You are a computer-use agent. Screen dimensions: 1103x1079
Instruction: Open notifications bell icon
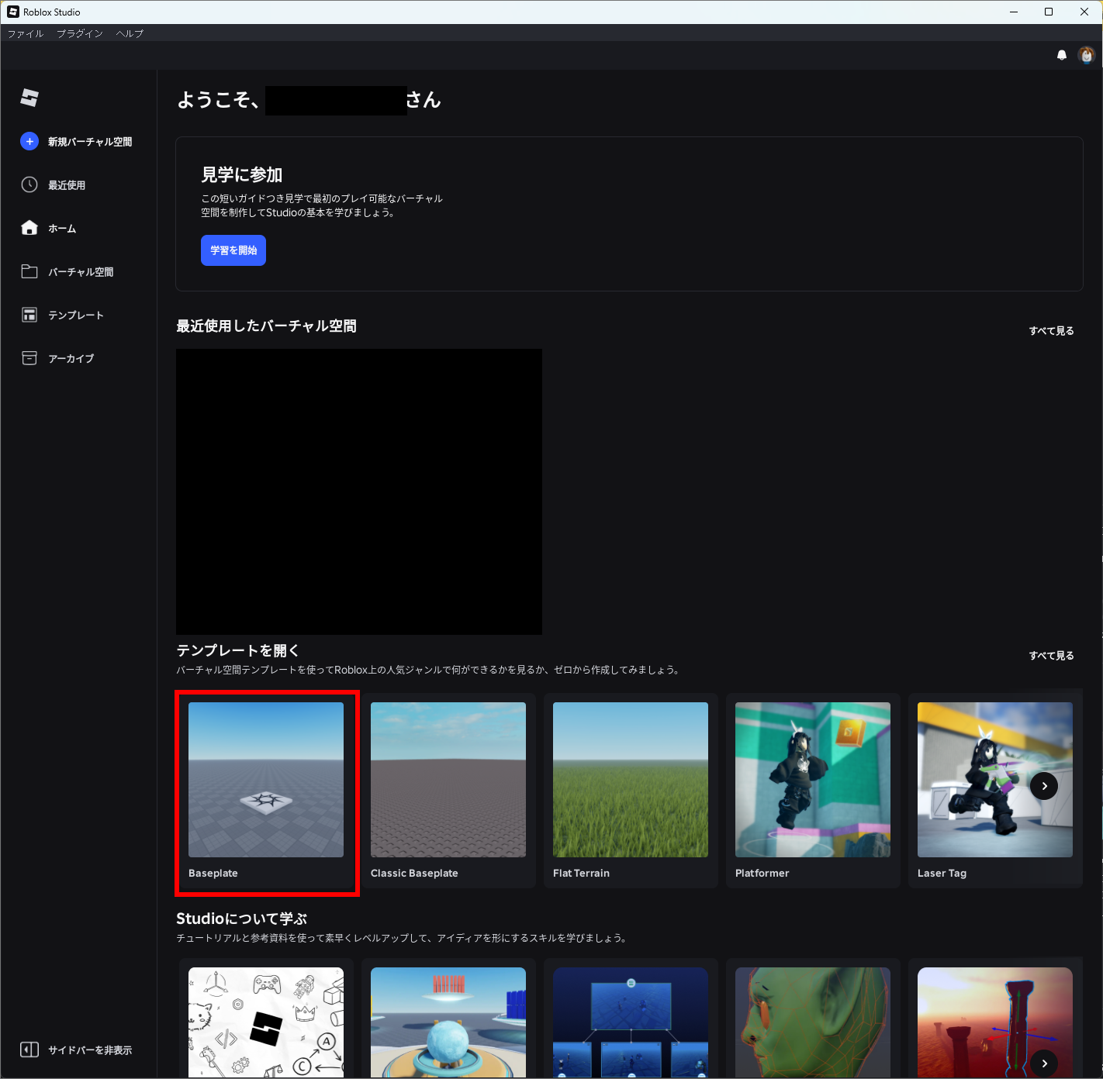(1061, 55)
